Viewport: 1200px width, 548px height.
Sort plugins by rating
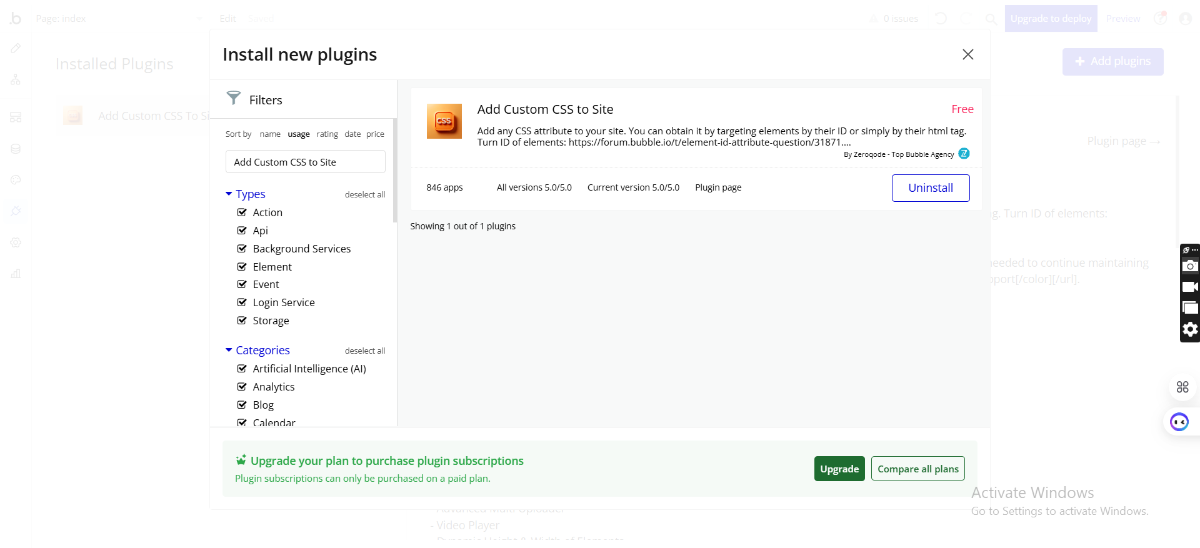tap(327, 134)
